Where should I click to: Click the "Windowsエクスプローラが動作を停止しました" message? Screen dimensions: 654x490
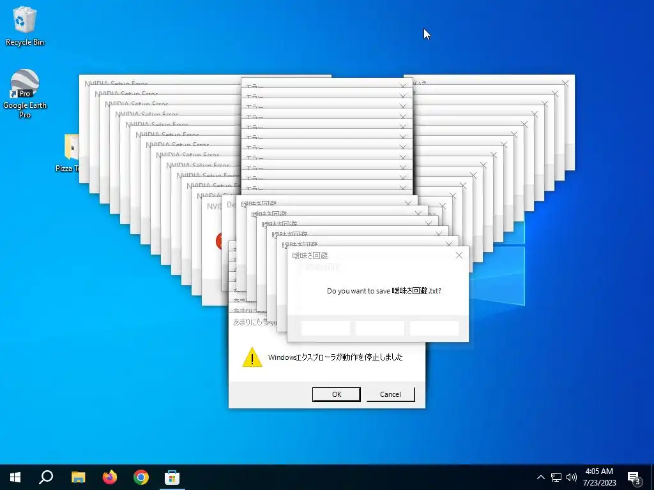coord(335,357)
